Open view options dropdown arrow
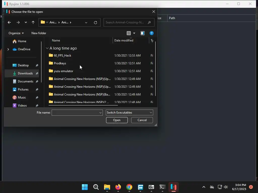The width and height of the screenshot is (258, 193). pos(134,33)
